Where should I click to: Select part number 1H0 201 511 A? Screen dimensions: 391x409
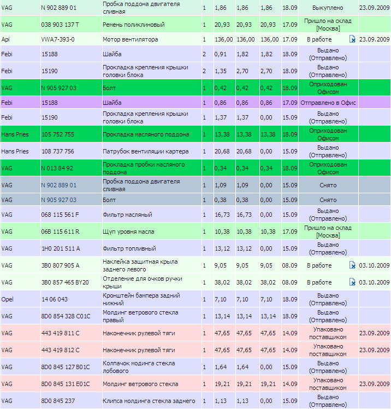click(61, 248)
